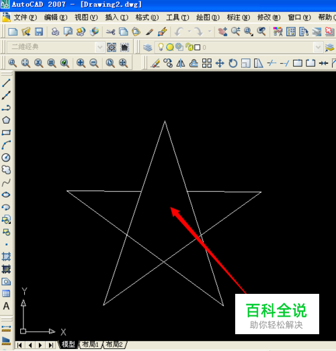Click the Redo arrow icon

point(198,32)
